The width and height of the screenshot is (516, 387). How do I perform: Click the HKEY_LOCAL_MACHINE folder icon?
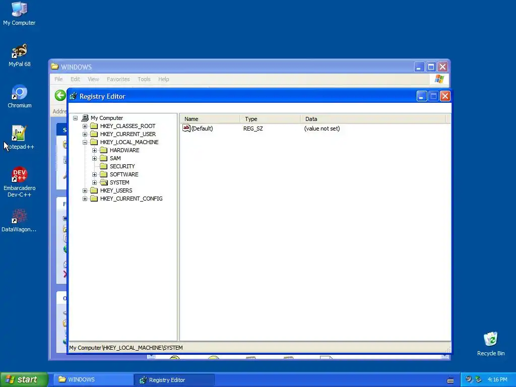tap(94, 142)
